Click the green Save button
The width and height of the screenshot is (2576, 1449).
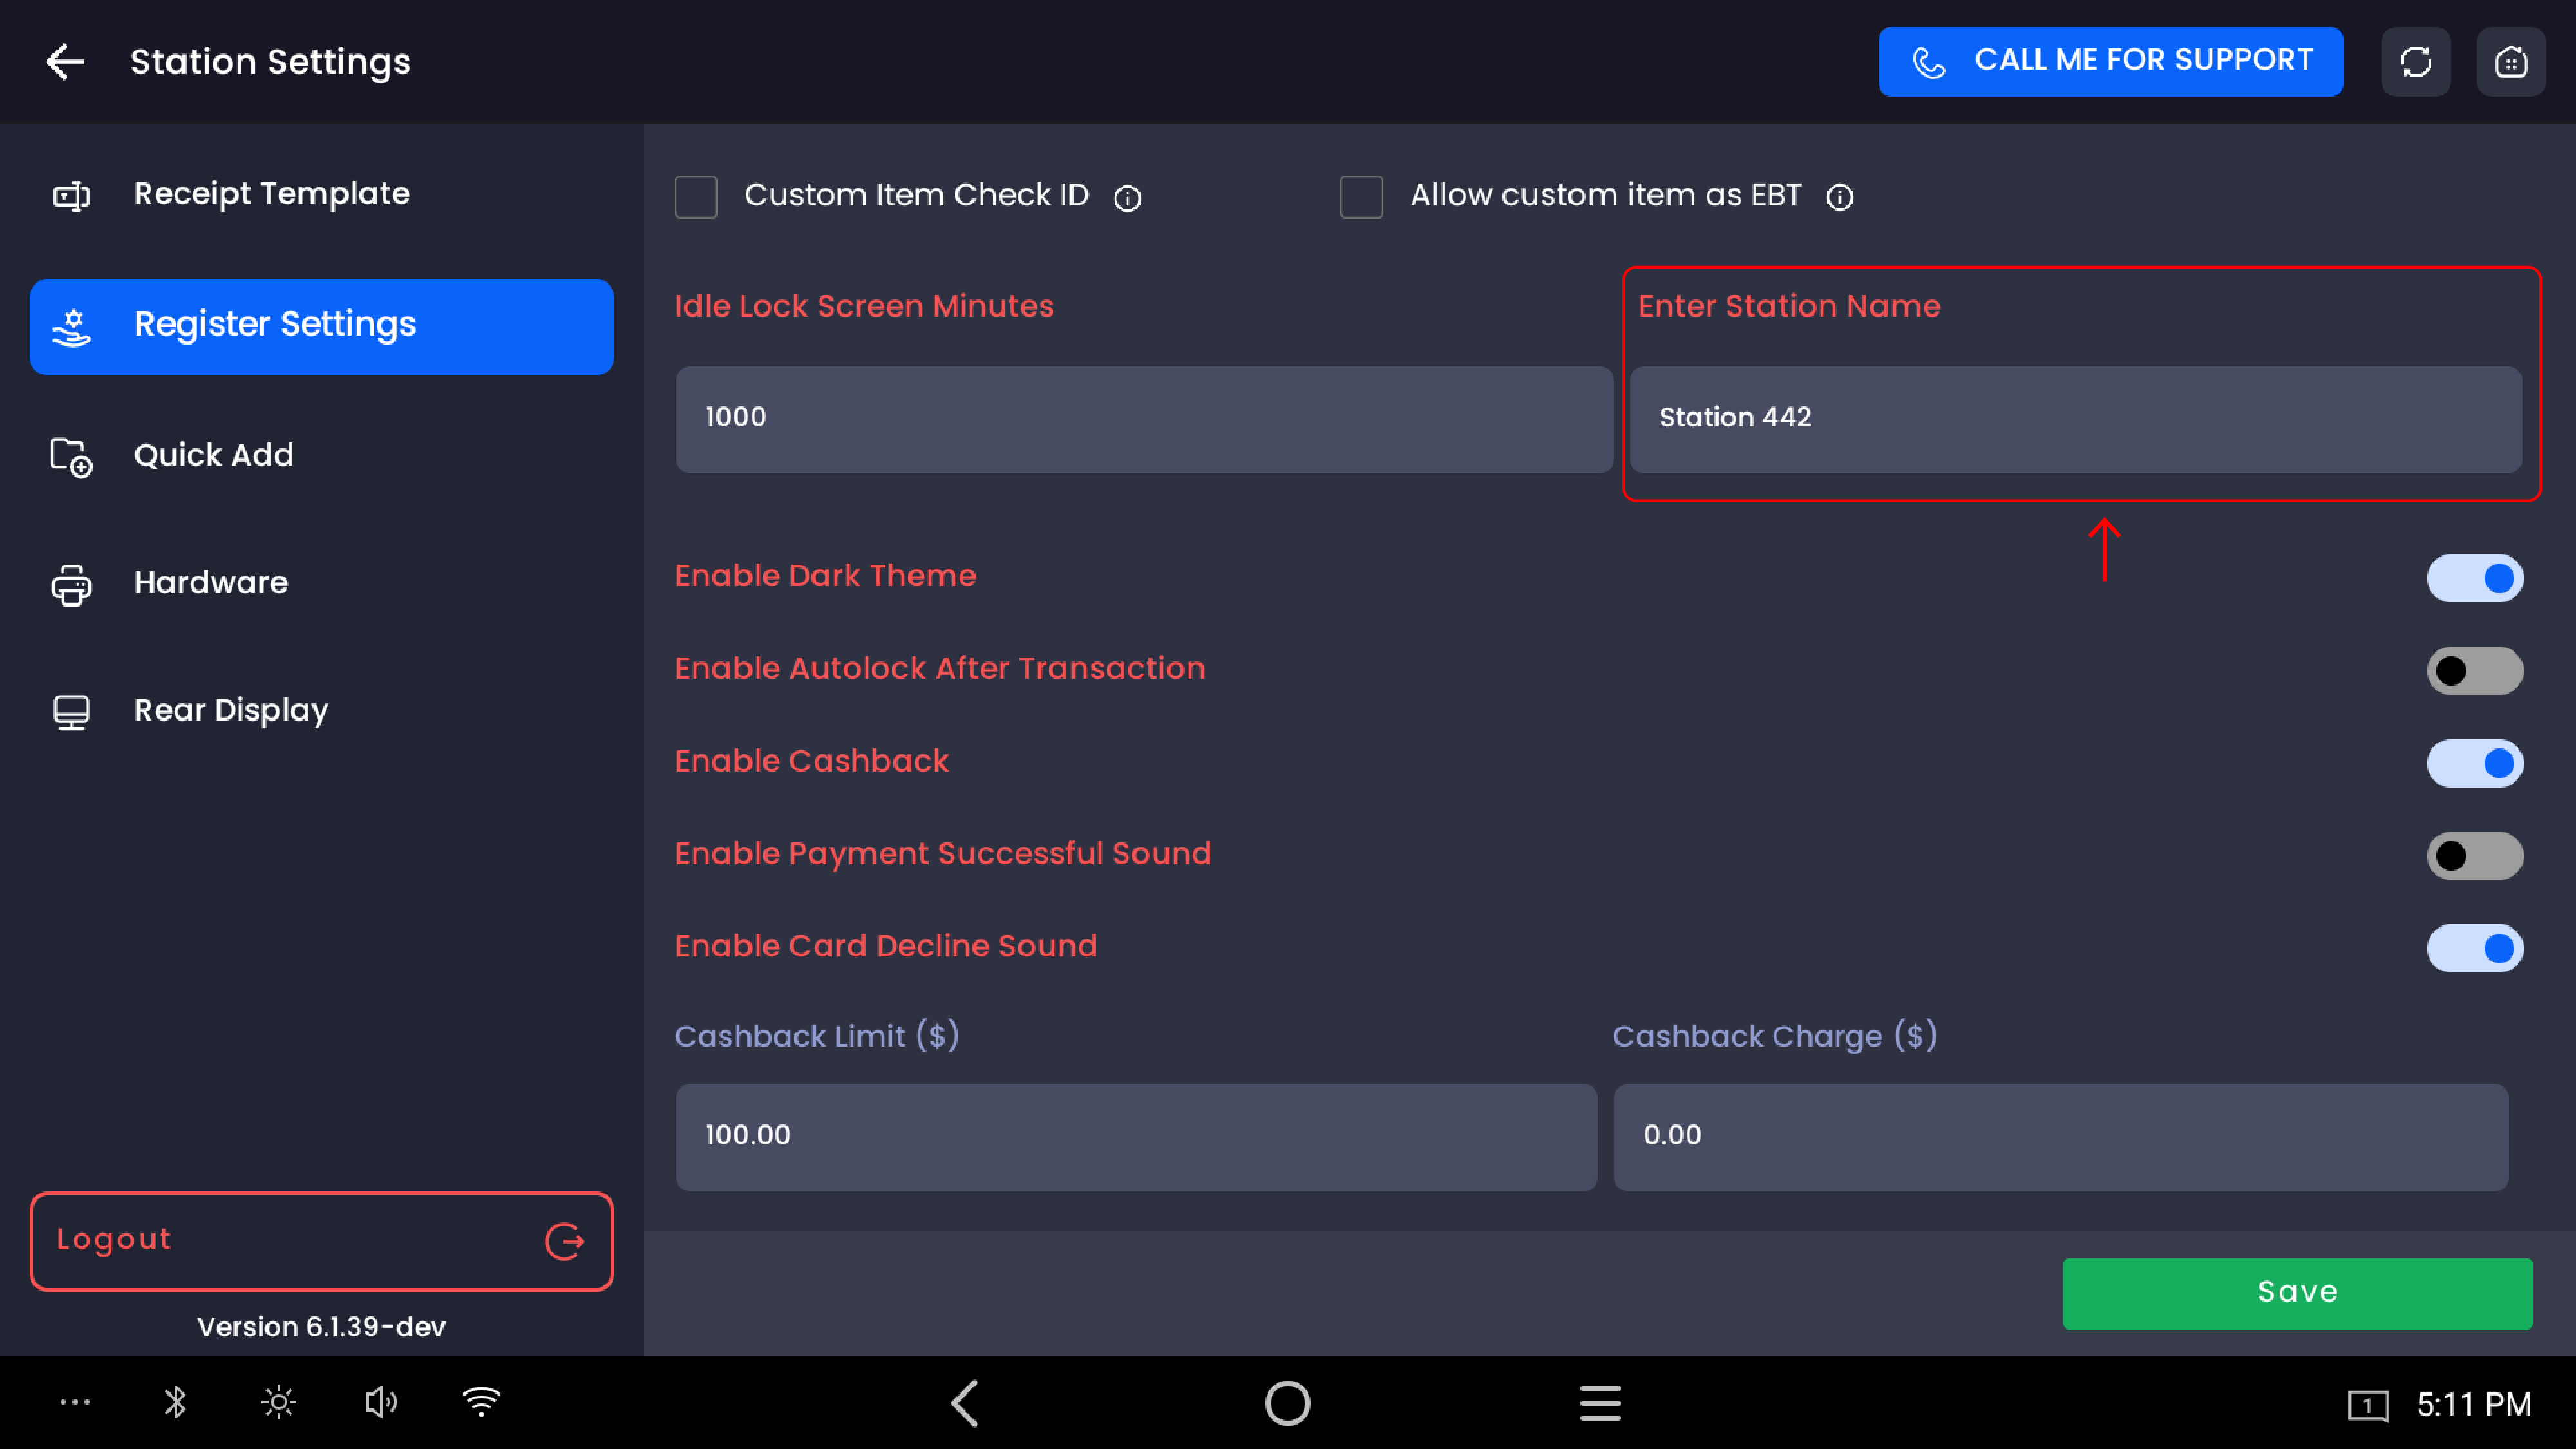pos(2297,1293)
